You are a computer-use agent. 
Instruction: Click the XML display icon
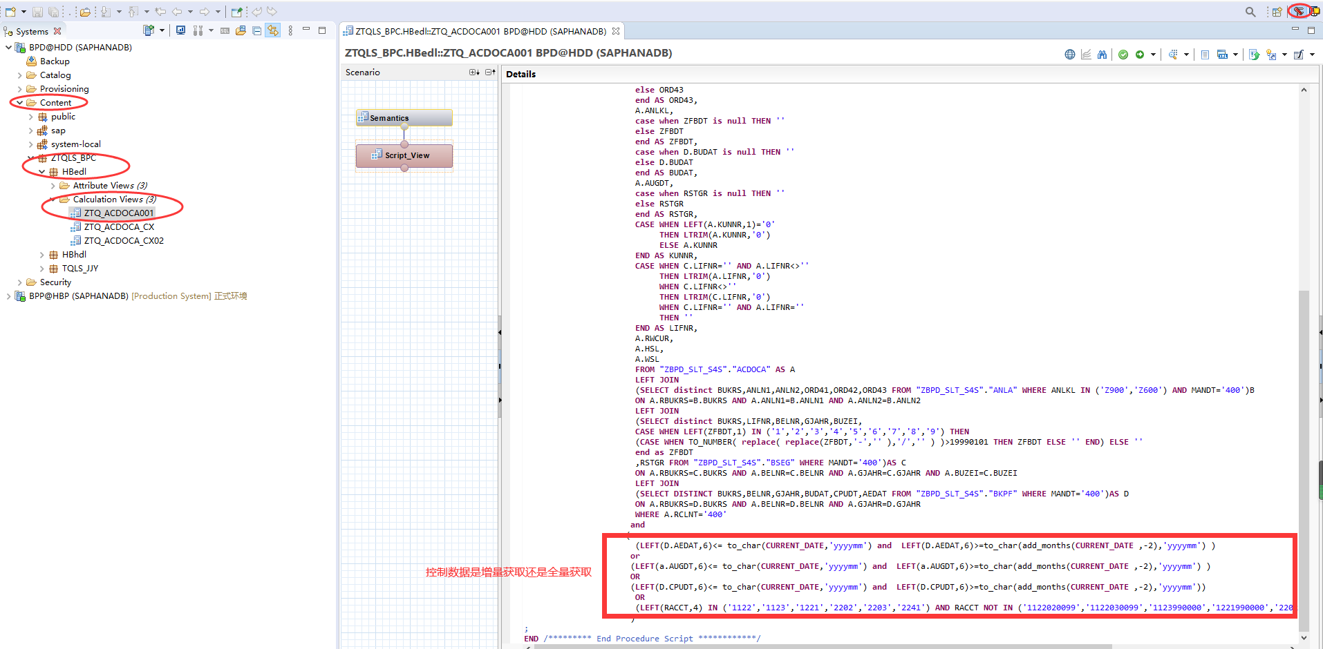(1222, 55)
